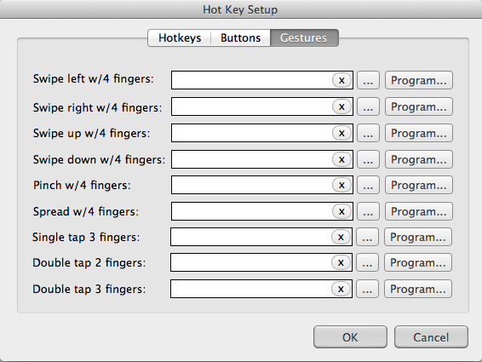Focus the Swipe down w/4 fingers input field
The image size is (482, 362).
(251, 159)
